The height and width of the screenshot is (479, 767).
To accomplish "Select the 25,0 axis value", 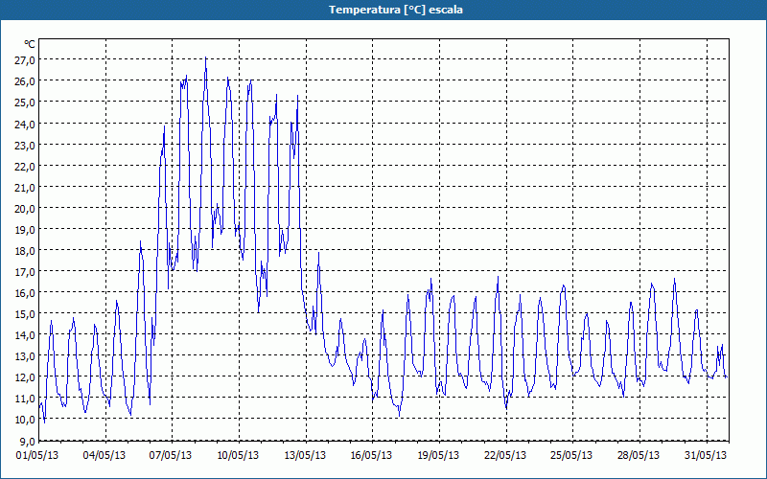I will (x=25, y=103).
